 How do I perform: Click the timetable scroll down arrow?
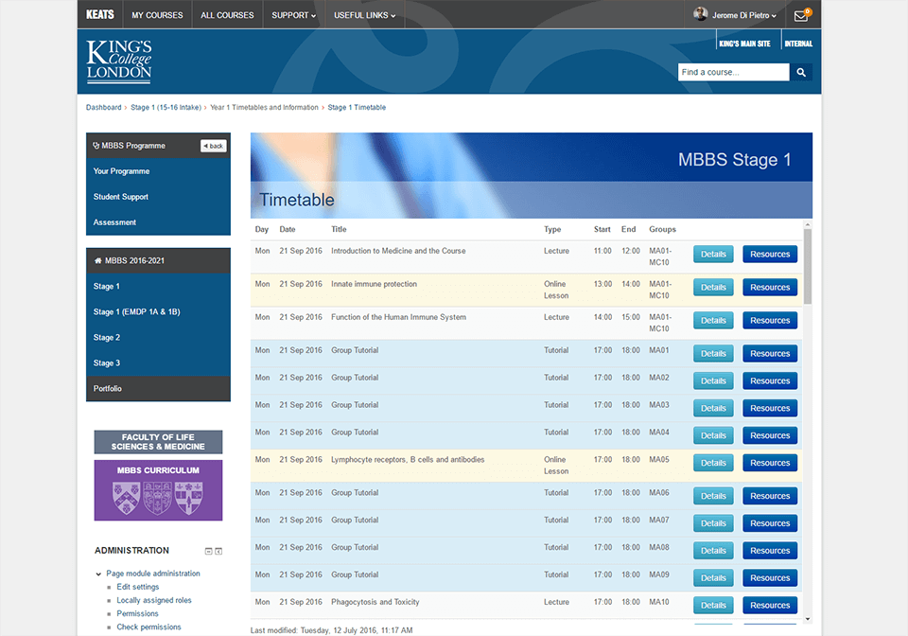[808, 619]
